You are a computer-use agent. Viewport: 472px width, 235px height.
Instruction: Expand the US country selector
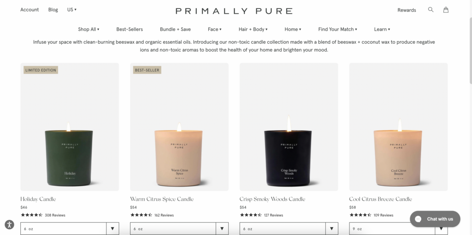point(71,10)
